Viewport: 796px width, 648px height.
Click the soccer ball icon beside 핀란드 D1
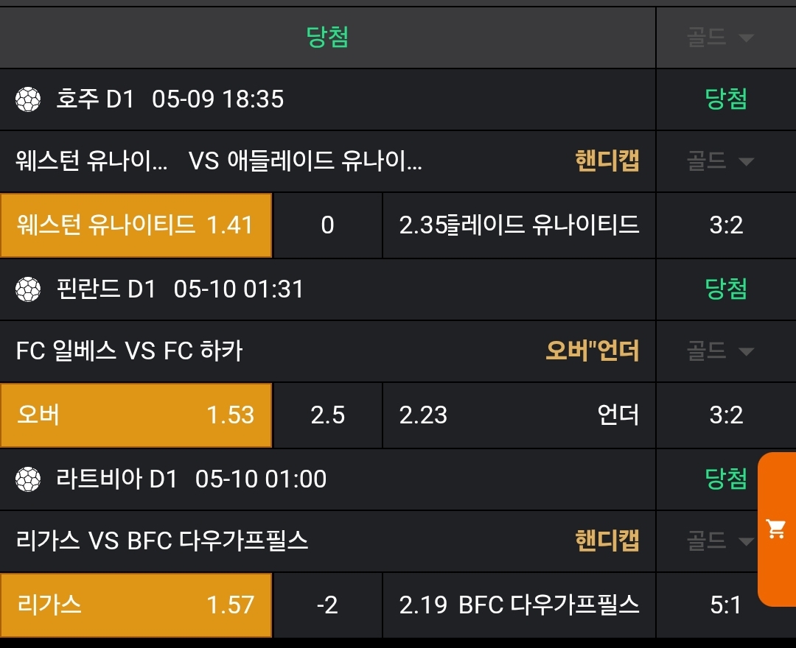point(28,289)
